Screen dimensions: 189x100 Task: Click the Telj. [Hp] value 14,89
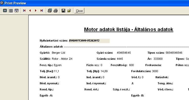(104, 71)
